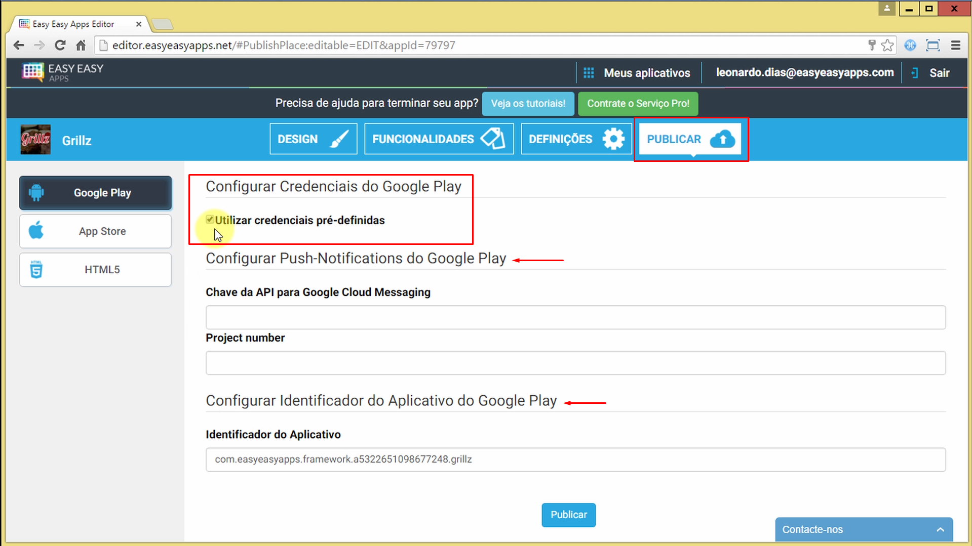Click the FUNCIONALIDADES pages icon
Viewport: 972px width, 546px height.
click(494, 138)
